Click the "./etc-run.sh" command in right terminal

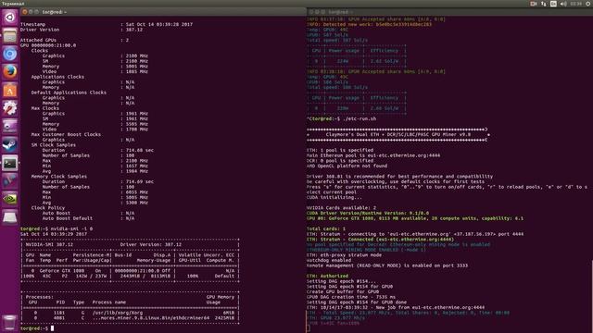pyautogui.click(x=360, y=118)
